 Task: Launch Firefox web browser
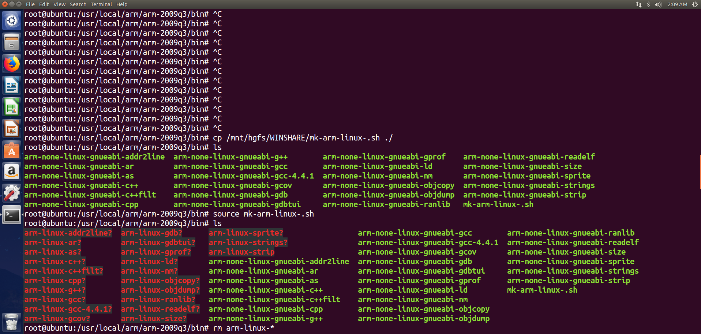point(12,64)
